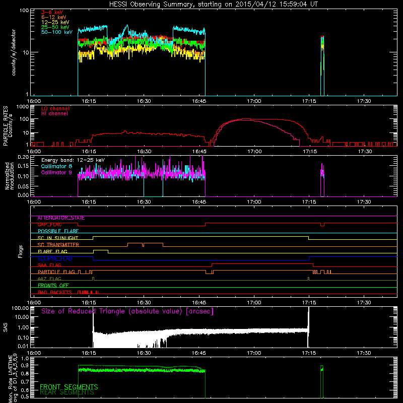Click the 0.9 y-axis value on livetime plot
403x403 pixels.
[25, 365]
